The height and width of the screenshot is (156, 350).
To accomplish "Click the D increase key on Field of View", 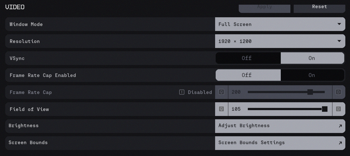I will [x=338, y=109].
